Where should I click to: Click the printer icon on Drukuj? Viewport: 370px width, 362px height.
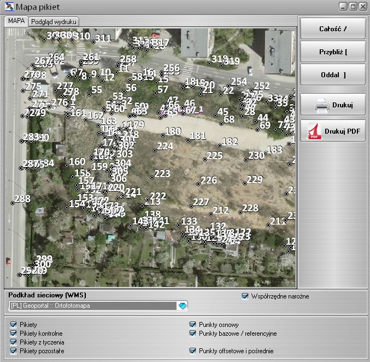pyautogui.click(x=322, y=105)
